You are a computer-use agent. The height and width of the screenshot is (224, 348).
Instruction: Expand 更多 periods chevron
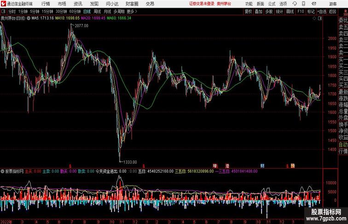(136, 11)
